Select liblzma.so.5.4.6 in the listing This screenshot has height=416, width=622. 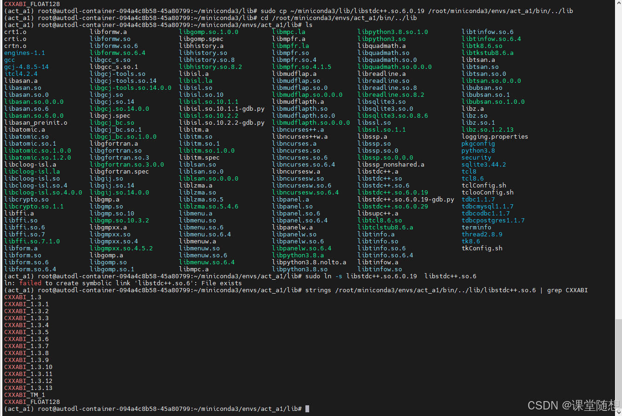209,206
